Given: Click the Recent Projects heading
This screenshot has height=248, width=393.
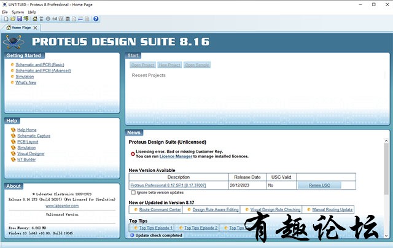Looking at the screenshot, I should [x=149, y=75].
